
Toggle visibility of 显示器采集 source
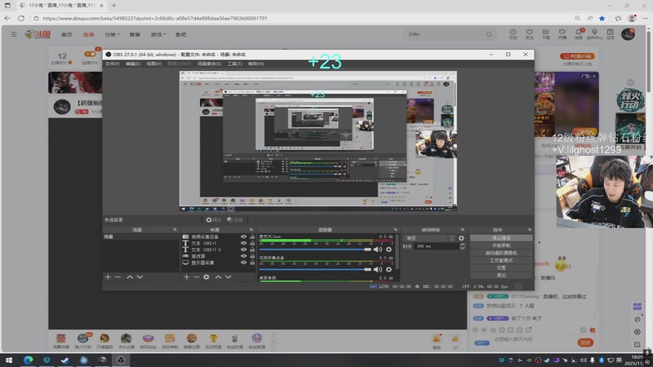243,263
